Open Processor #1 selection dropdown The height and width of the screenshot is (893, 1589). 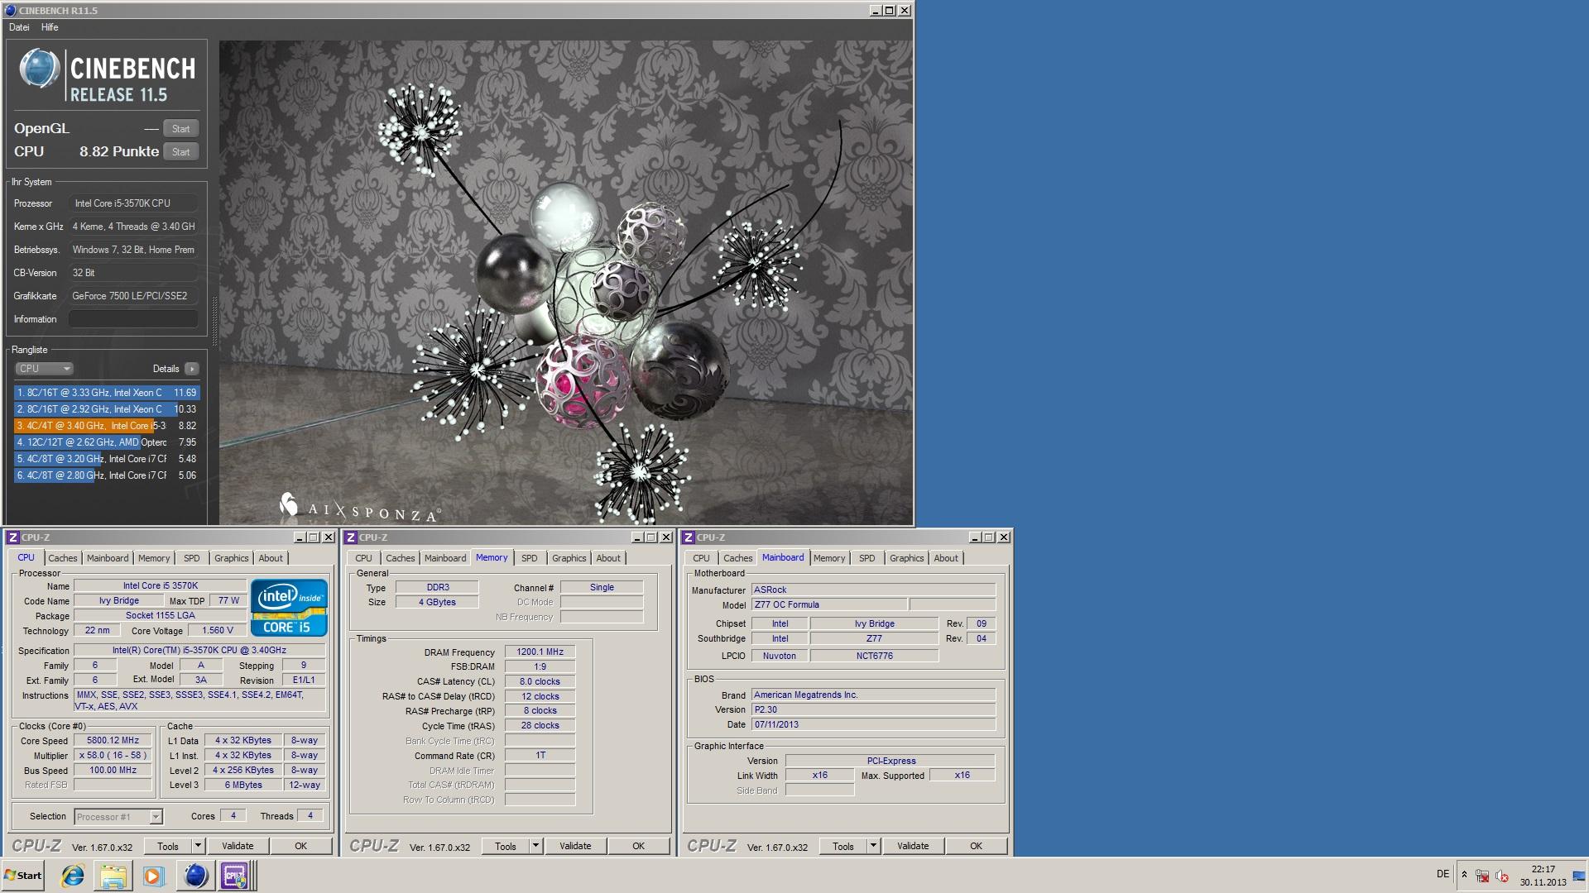(x=118, y=817)
